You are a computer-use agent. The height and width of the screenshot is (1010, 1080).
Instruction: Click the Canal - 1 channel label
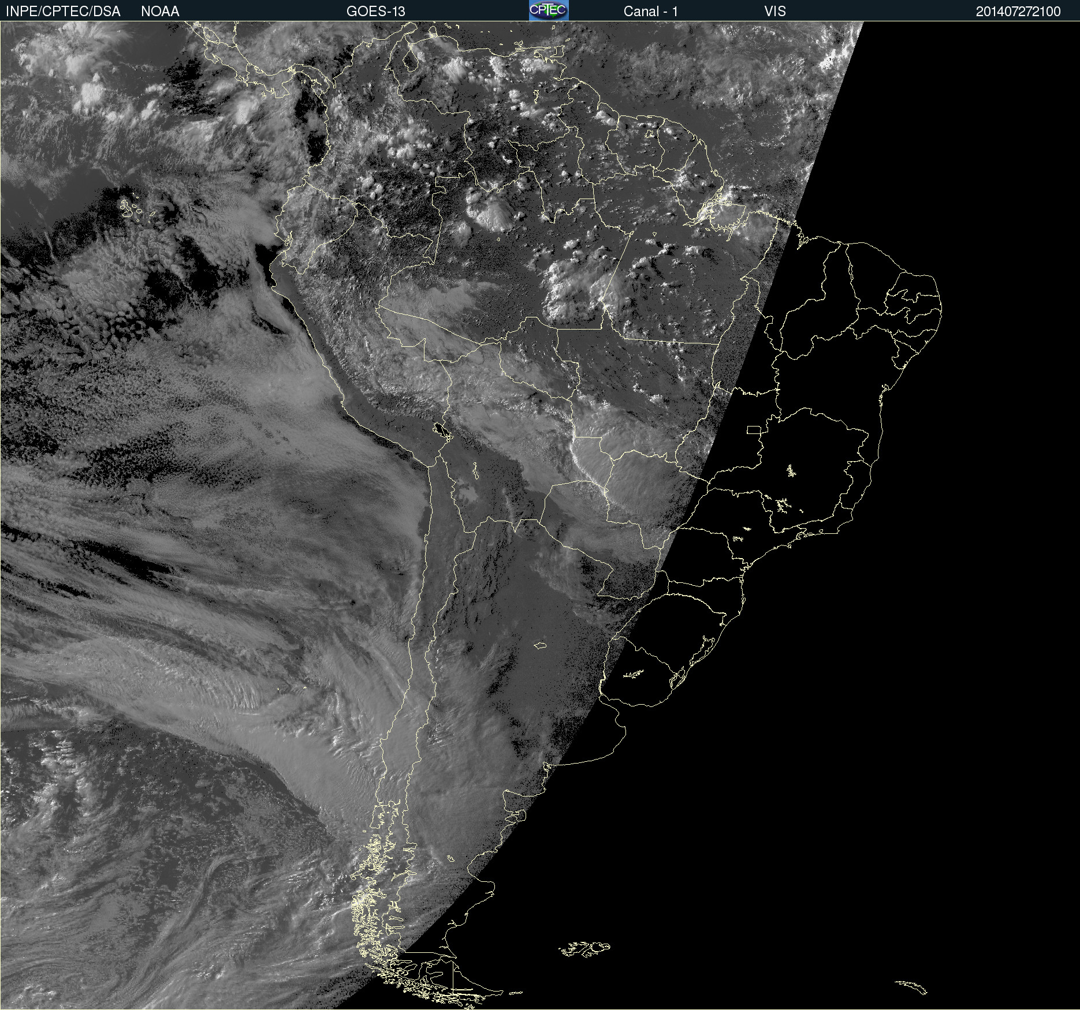pos(650,12)
